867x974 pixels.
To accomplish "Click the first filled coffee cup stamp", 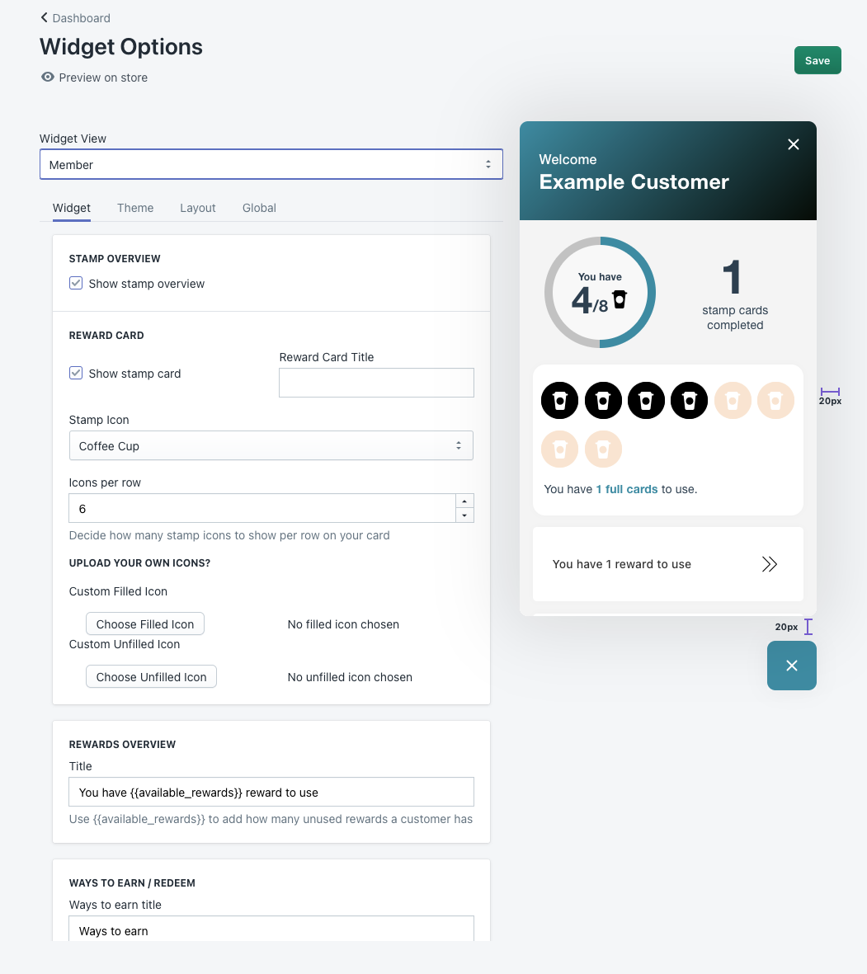I will point(559,401).
